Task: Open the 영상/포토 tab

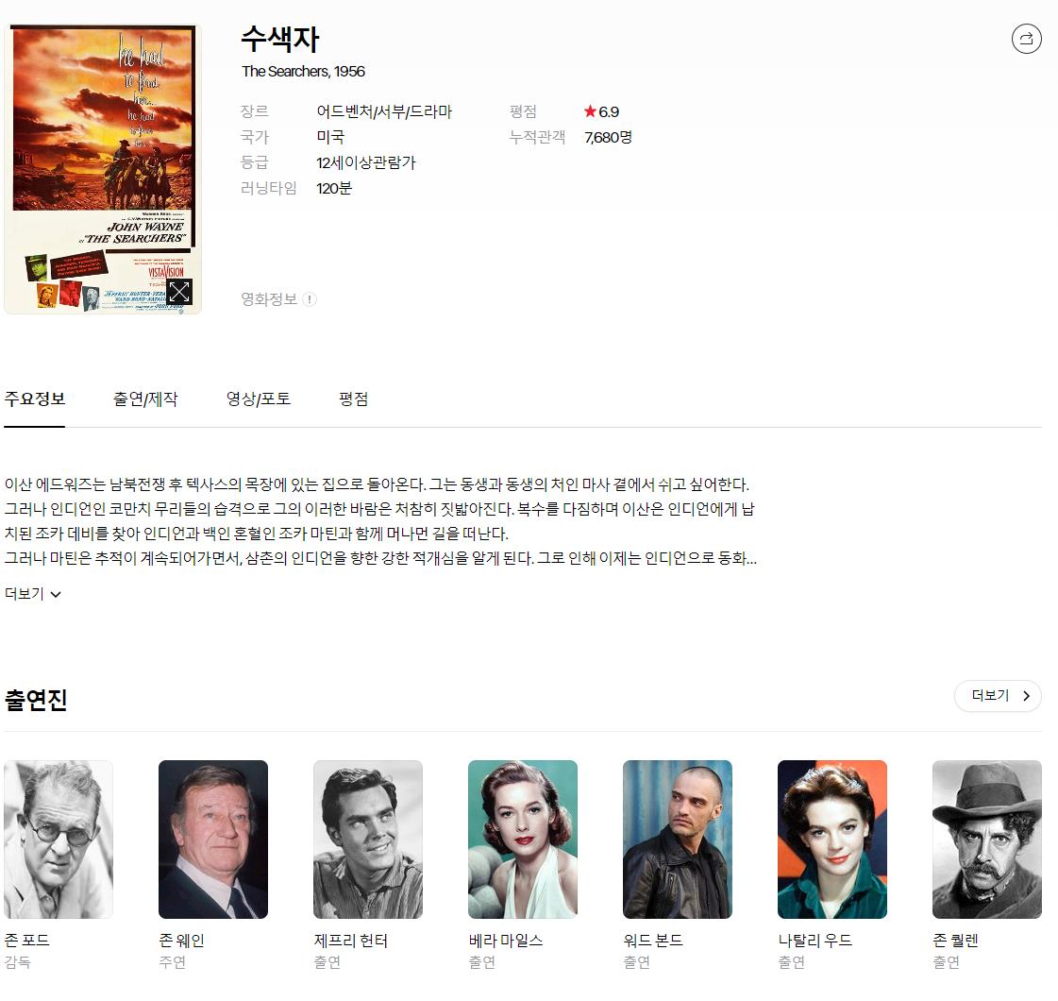Action: click(259, 399)
